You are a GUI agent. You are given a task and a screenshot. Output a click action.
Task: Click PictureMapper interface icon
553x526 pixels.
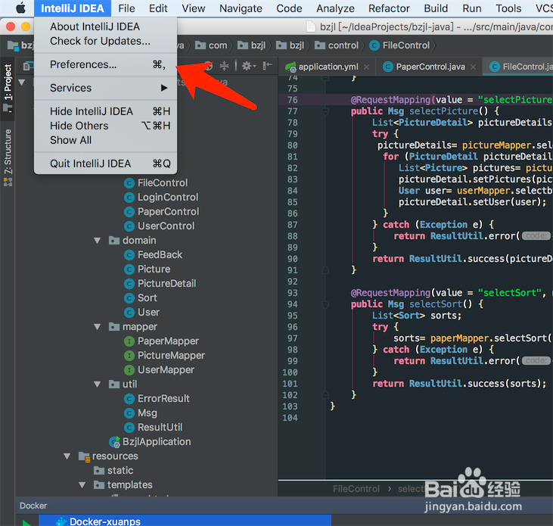pyautogui.click(x=129, y=356)
